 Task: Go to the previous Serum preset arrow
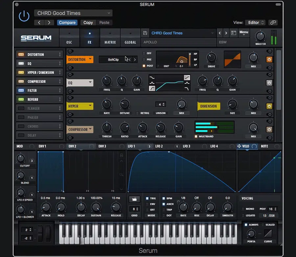[220, 33]
